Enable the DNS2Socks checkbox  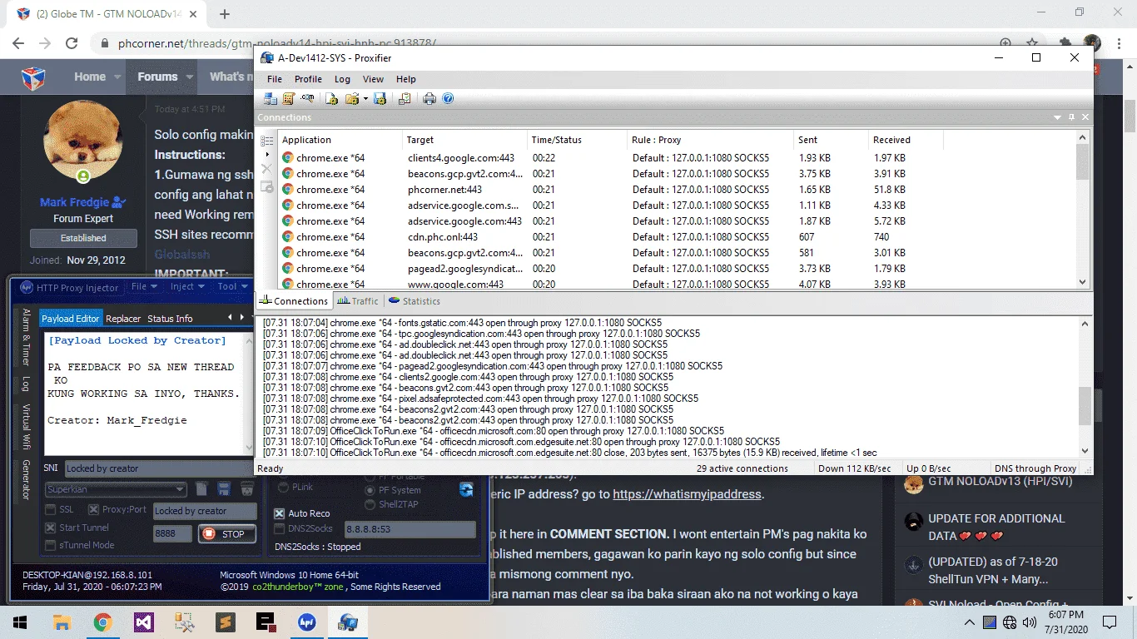(280, 528)
